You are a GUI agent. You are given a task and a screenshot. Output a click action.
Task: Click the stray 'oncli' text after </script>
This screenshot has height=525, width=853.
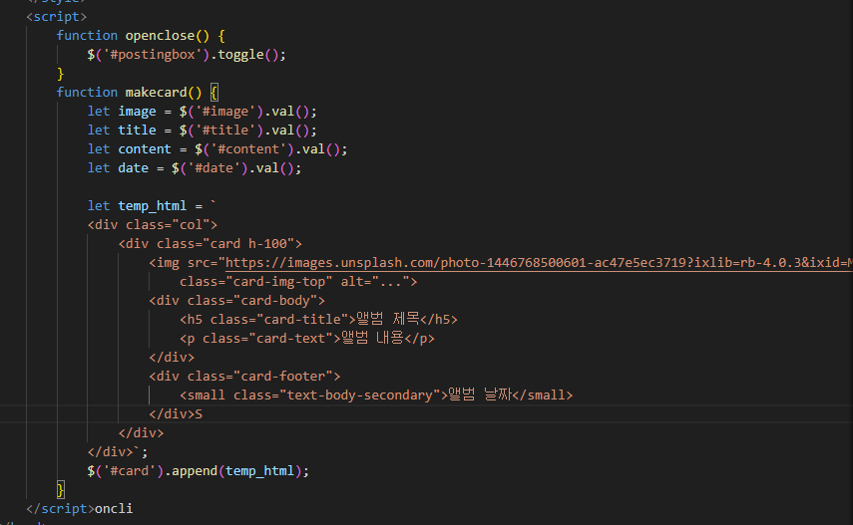114,509
